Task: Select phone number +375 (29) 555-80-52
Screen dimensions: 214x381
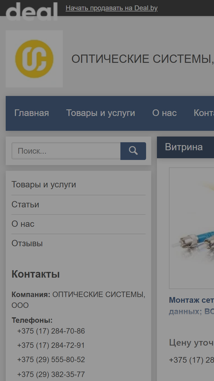Action: pyautogui.click(x=51, y=360)
